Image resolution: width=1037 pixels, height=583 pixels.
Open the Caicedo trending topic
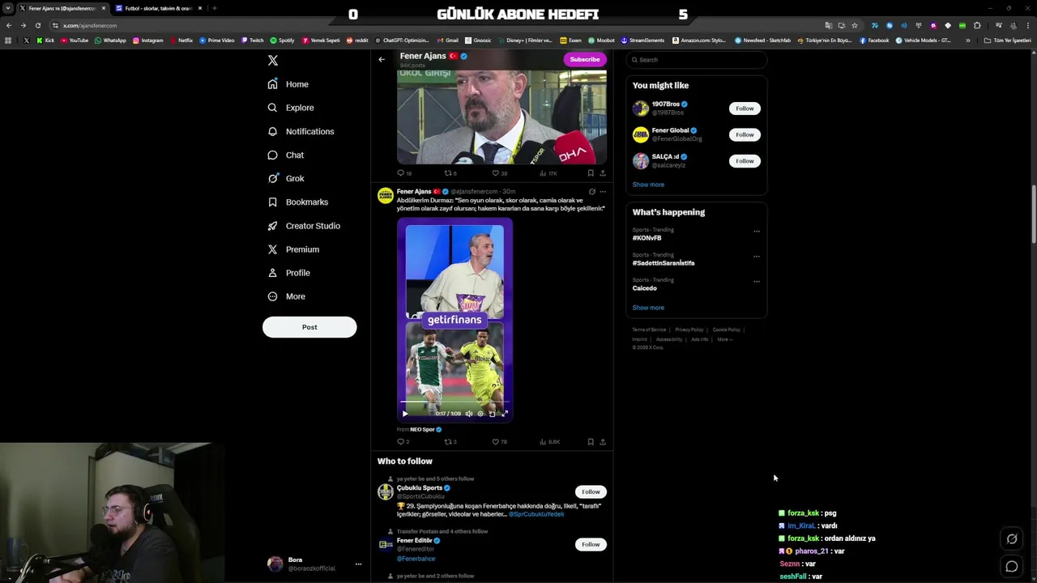coord(645,288)
